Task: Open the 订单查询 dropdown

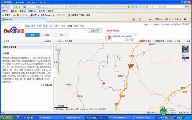Action: pyautogui.click(x=156, y=25)
